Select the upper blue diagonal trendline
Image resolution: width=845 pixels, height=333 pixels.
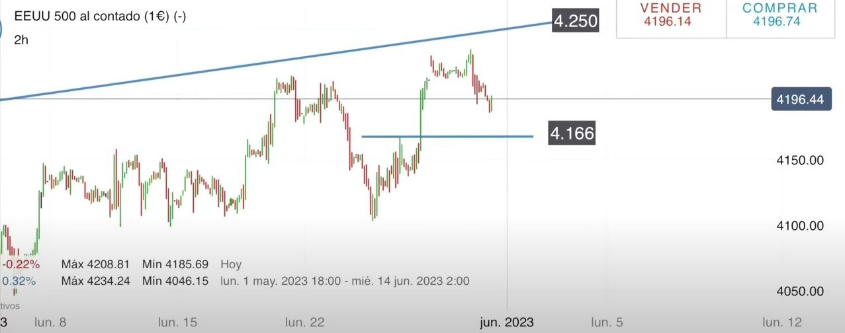(265, 64)
